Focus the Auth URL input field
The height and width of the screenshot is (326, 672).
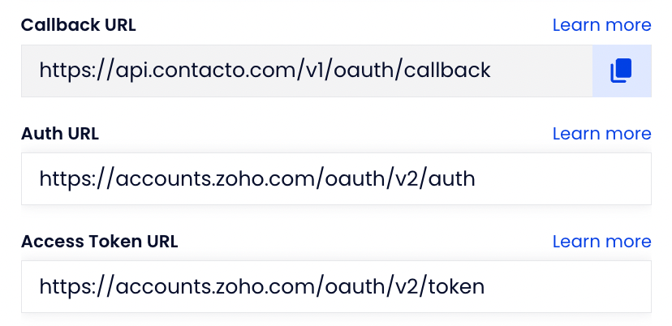[x=336, y=178]
